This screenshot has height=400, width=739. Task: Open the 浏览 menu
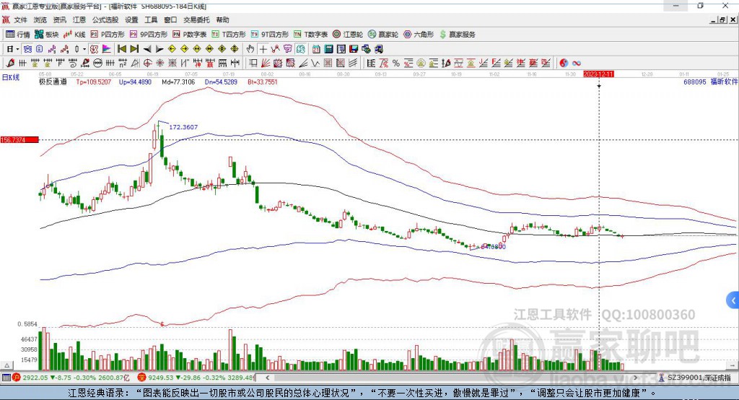(40, 19)
